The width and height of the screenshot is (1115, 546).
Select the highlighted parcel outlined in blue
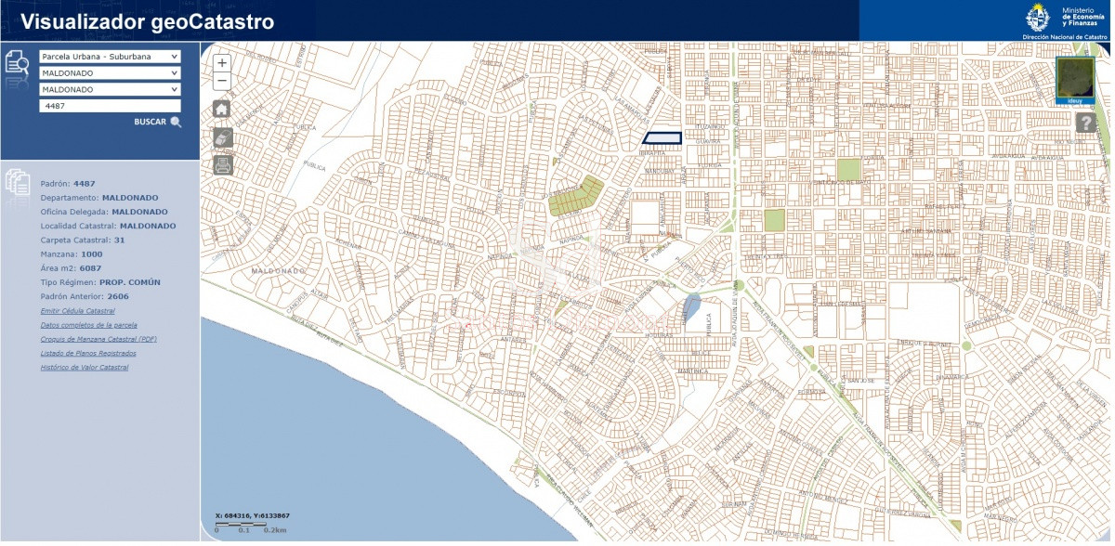[x=662, y=138]
